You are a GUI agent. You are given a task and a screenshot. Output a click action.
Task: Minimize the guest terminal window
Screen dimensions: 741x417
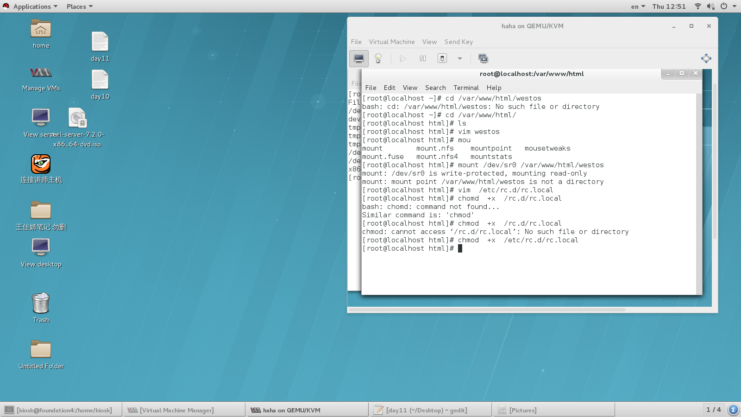[x=668, y=74]
